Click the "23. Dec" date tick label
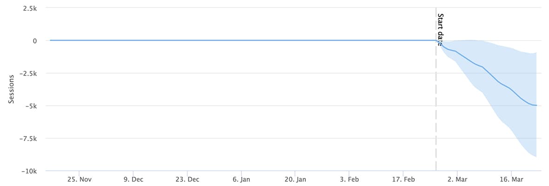The image size is (549, 186). pyautogui.click(x=187, y=179)
